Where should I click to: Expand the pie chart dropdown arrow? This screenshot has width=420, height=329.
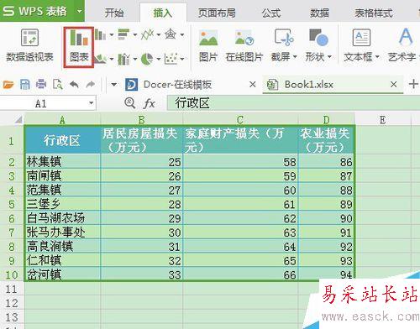pyautogui.click(x=159, y=59)
